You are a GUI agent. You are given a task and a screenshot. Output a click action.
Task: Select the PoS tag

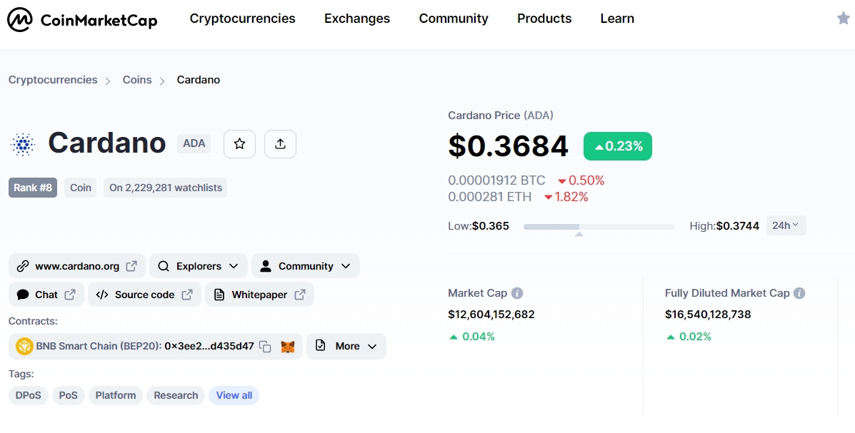point(68,395)
